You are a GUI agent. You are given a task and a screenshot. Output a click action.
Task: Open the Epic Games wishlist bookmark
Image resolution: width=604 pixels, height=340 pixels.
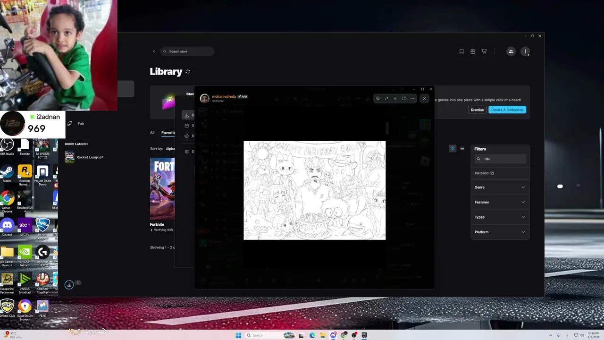click(x=461, y=51)
